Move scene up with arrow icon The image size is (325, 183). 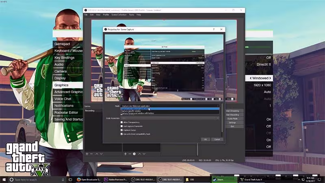pos(97,154)
